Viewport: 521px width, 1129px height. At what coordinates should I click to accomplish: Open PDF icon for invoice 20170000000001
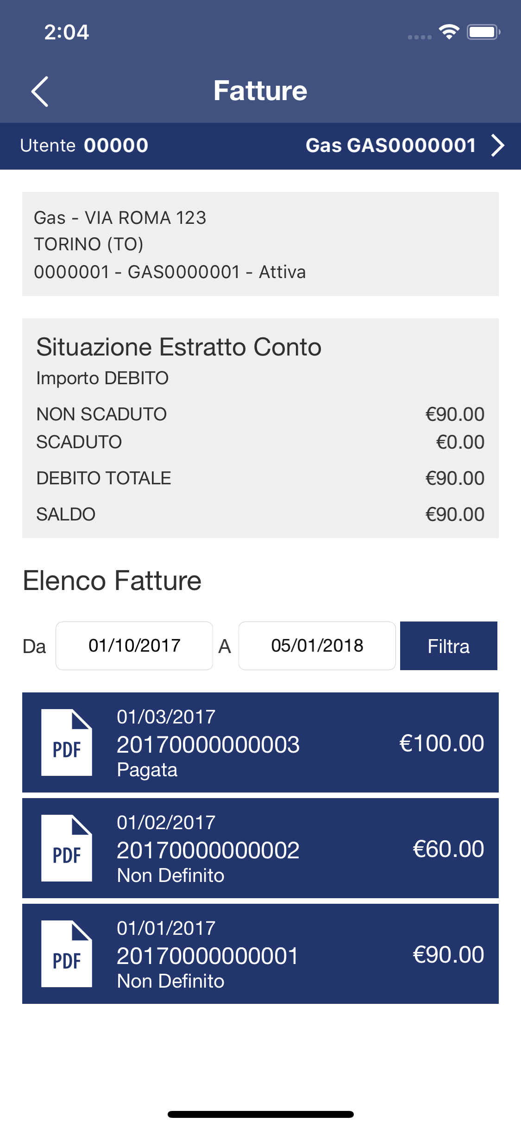pyautogui.click(x=67, y=954)
